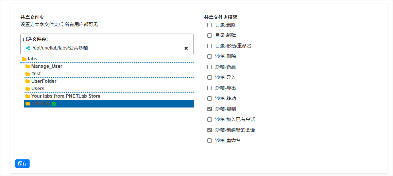
Task: Uncheck the 沙箱-复制 permission
Action: 209,109
